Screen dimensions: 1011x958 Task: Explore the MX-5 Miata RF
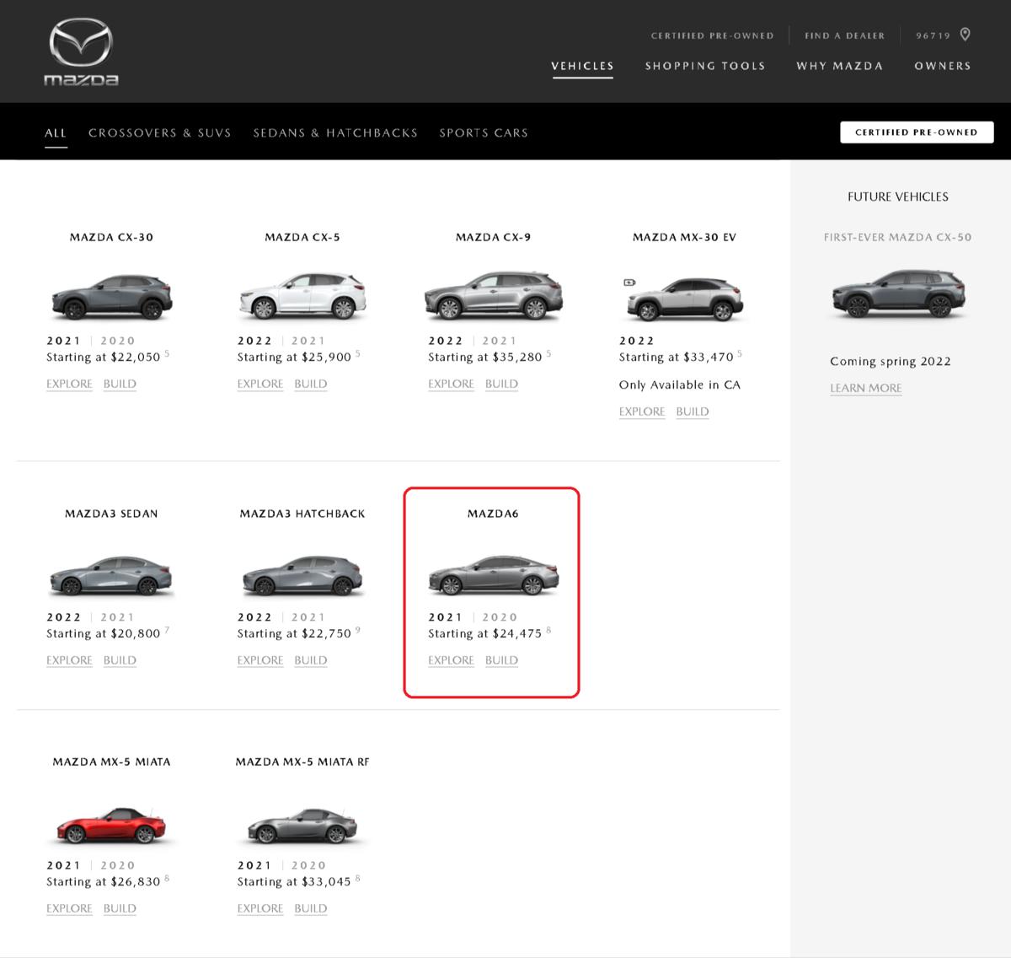click(x=260, y=908)
